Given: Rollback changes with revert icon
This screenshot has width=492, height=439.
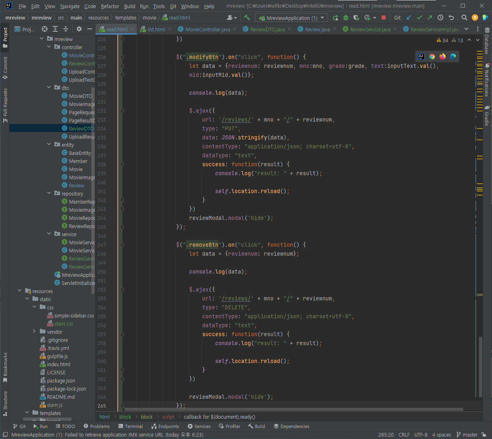Looking at the screenshot, I should (x=451, y=17).
